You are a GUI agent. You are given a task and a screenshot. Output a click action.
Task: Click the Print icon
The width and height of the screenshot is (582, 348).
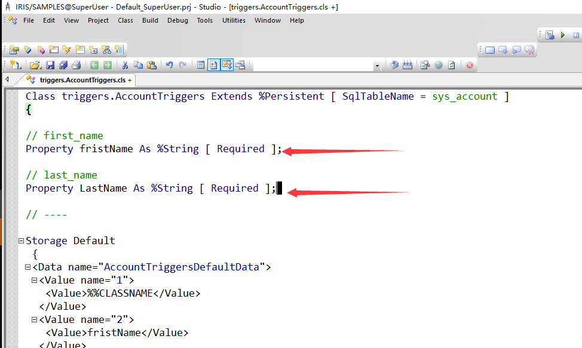tap(76, 65)
